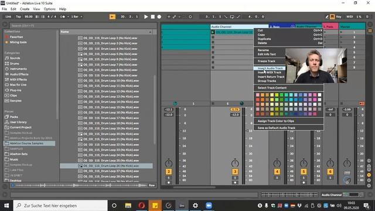This screenshot has height=211, width=375.
Task: Choose Insert MIDI Track from context menu
Action: (x=270, y=72)
